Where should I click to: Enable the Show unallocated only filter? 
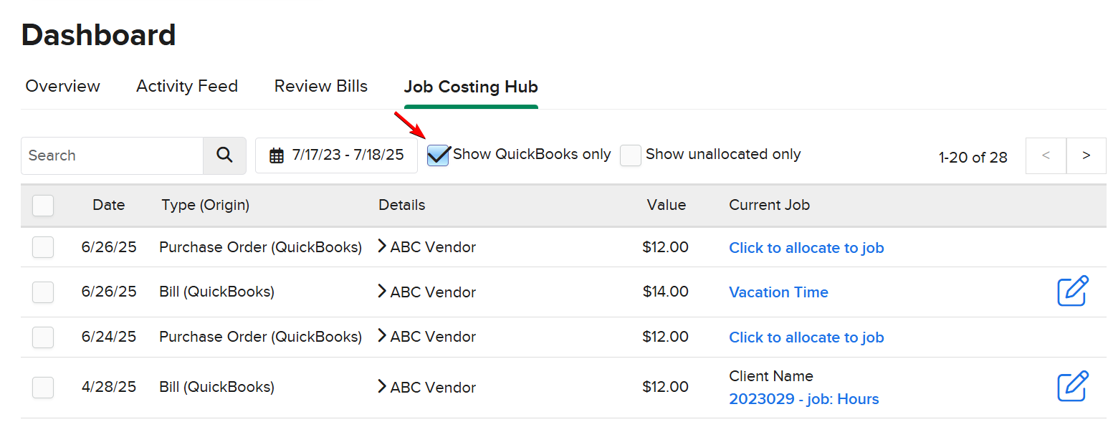[630, 155]
